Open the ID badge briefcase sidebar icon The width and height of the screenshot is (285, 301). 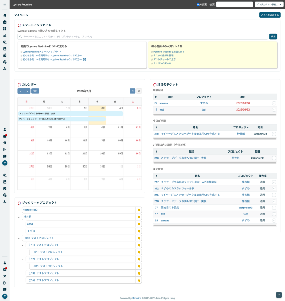coord(5,22)
